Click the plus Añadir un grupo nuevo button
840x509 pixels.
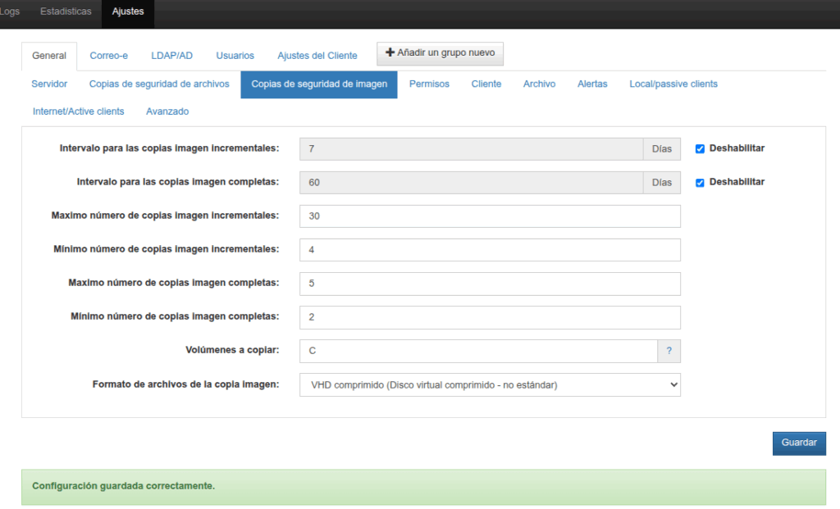click(440, 53)
